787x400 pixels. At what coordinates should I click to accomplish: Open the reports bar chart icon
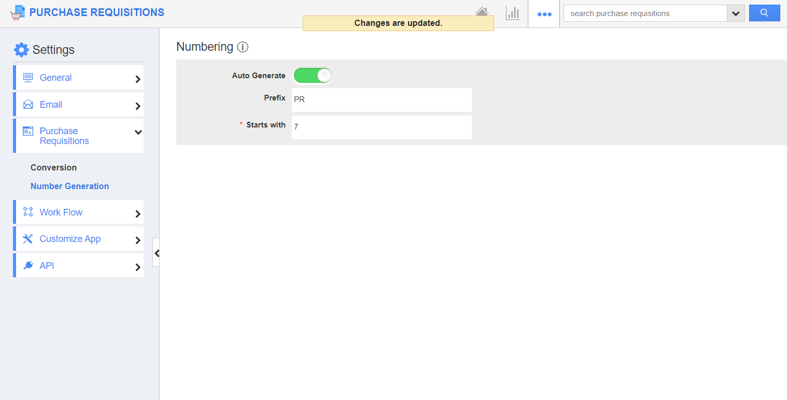[x=513, y=13]
